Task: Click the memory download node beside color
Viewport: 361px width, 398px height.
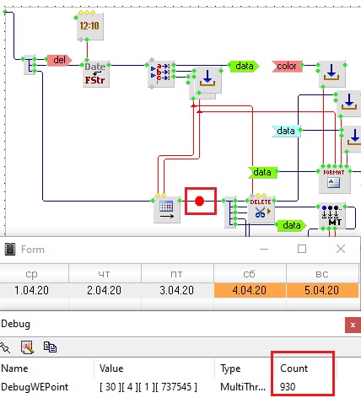Action: coord(332,73)
